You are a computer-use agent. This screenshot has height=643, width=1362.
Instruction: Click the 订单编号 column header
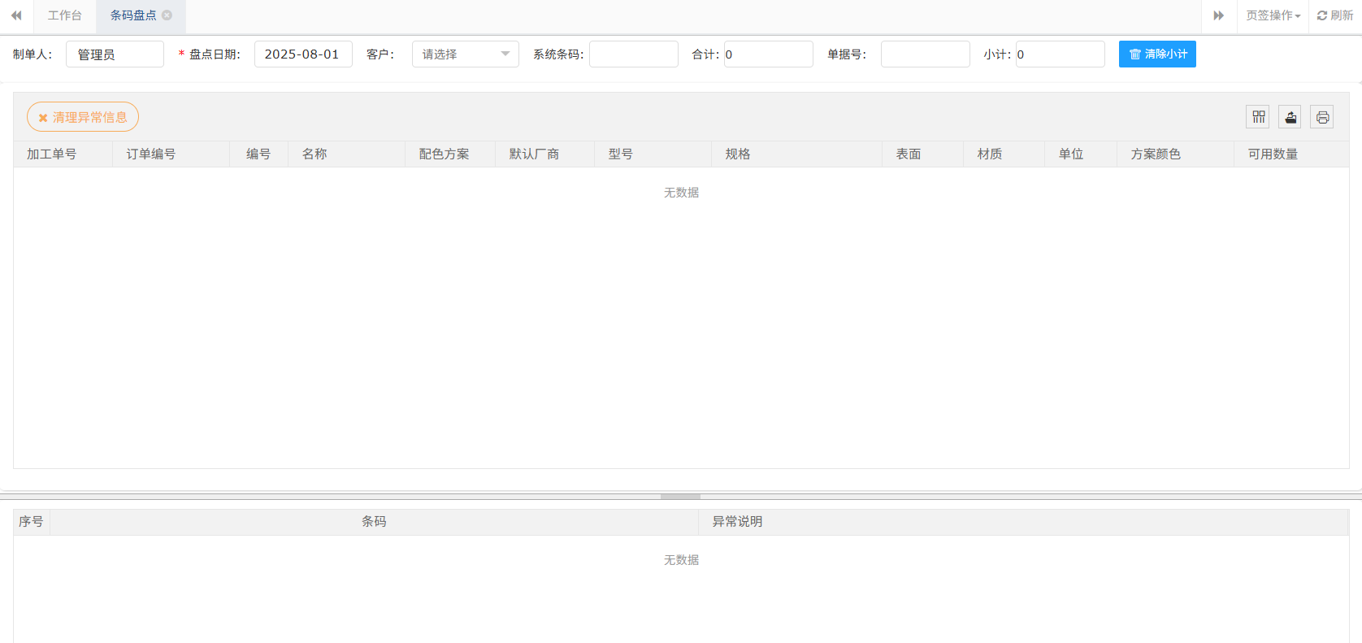tap(151, 154)
